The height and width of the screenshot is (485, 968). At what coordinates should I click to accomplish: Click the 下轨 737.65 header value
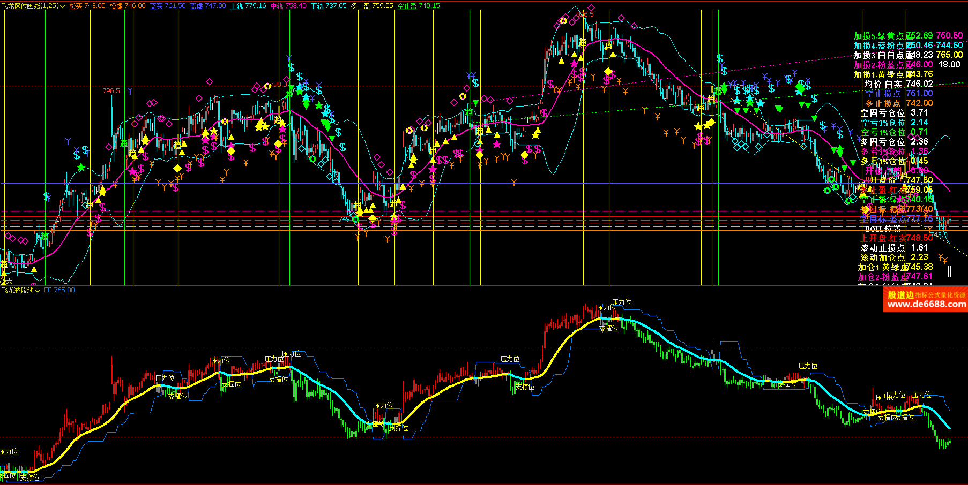(x=329, y=6)
